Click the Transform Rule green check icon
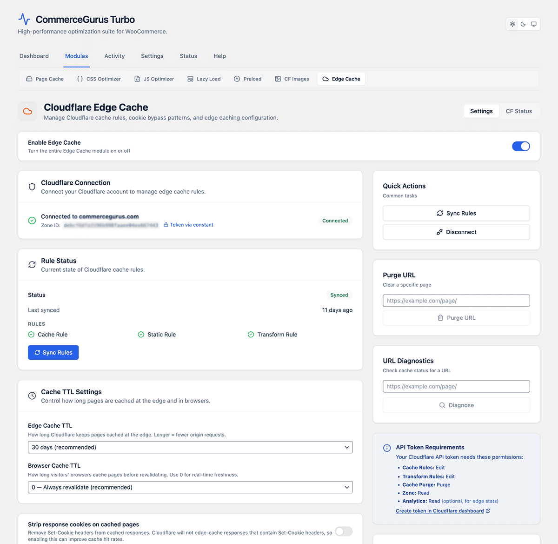 tap(251, 335)
